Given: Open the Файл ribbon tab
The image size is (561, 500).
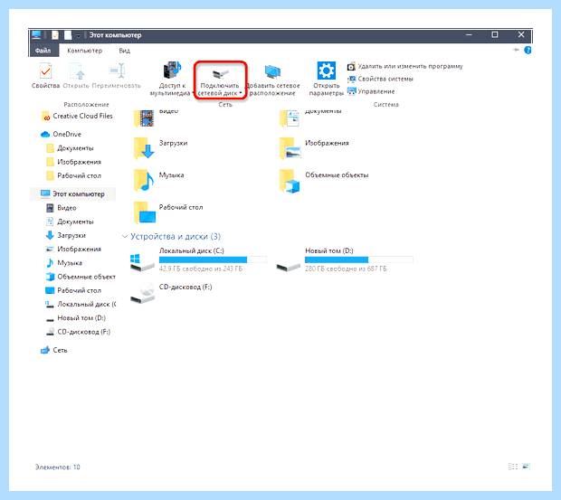Looking at the screenshot, I should 43,51.
